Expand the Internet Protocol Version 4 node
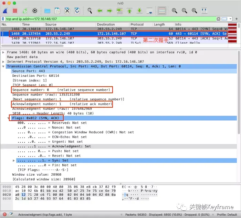 [x=3, y=62]
